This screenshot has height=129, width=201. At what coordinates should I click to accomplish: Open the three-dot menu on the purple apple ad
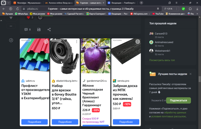pos(107,42)
